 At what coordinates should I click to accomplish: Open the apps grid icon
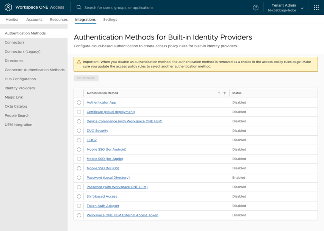(316, 8)
